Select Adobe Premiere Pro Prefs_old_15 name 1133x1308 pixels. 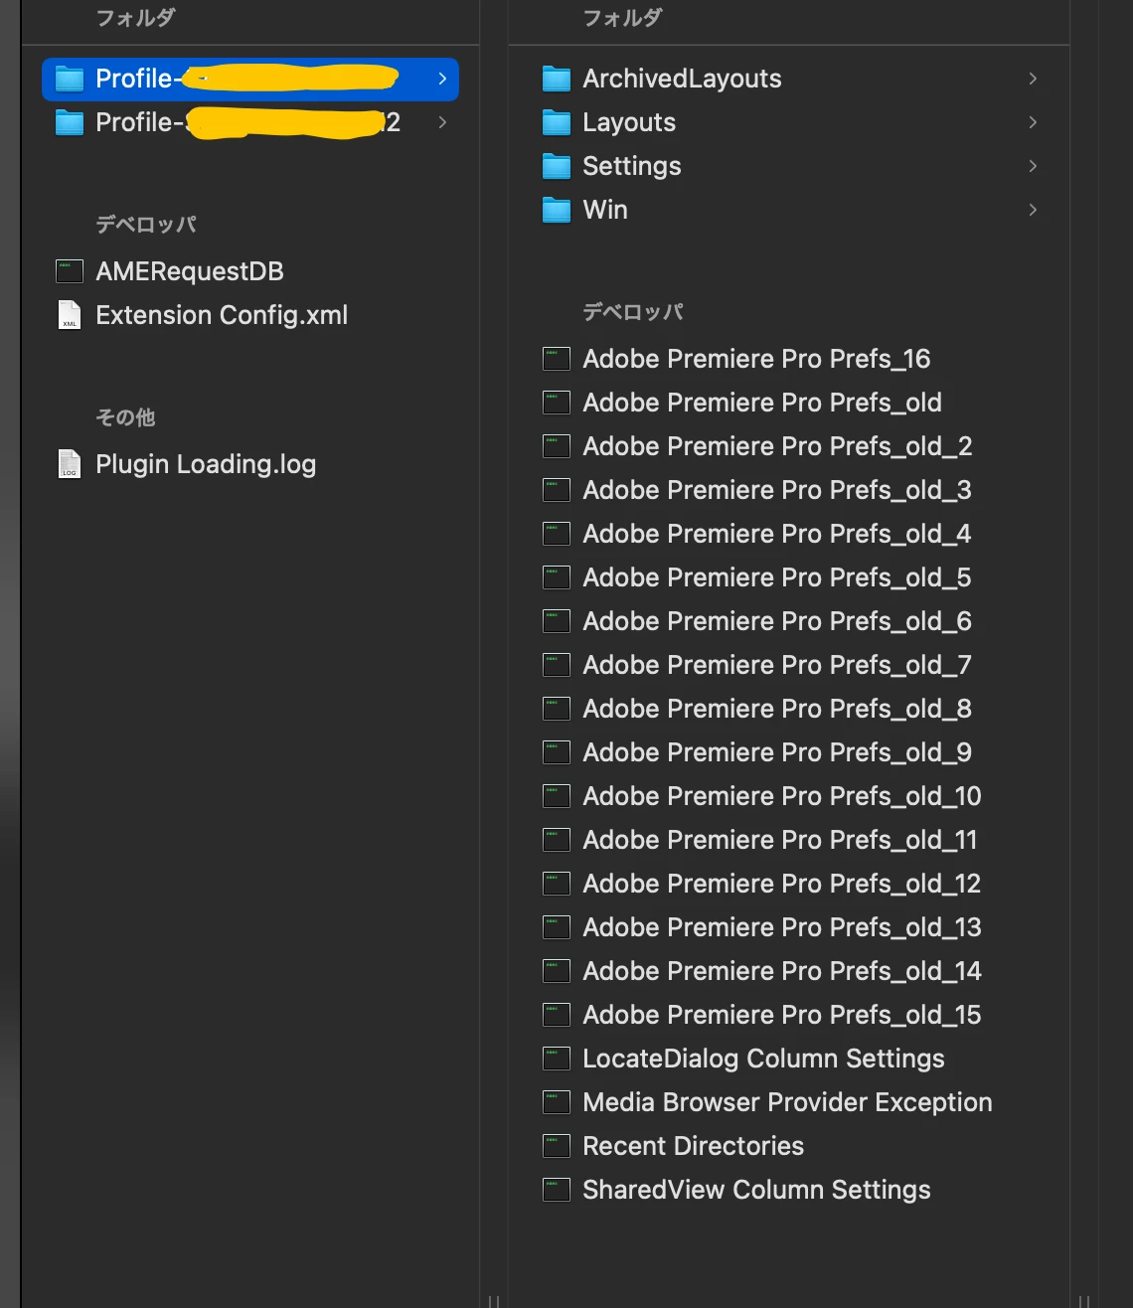click(x=782, y=1015)
